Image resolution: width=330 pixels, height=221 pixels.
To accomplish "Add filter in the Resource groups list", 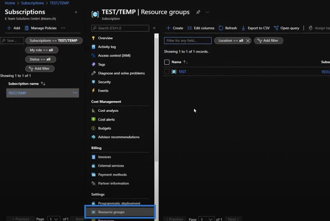I will pos(269,40).
